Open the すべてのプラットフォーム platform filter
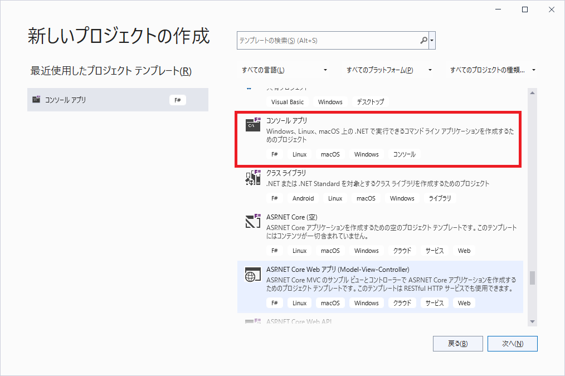Screen dimensions: 565x376 389,70
